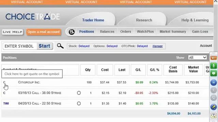Viewport: 218px width, 122px height.
Task: Click the Account label
Action: point(206,46)
